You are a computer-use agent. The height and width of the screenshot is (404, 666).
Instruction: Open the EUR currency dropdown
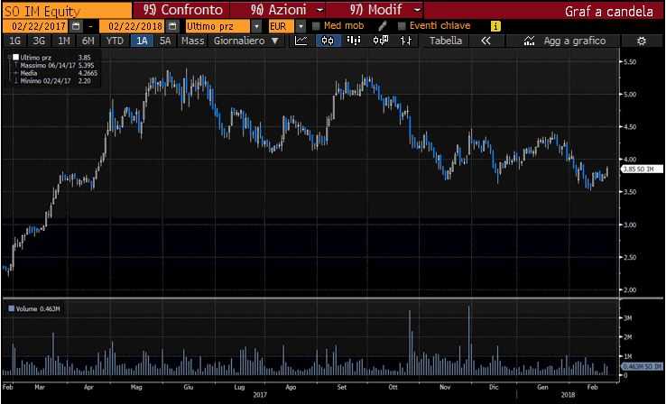click(301, 26)
